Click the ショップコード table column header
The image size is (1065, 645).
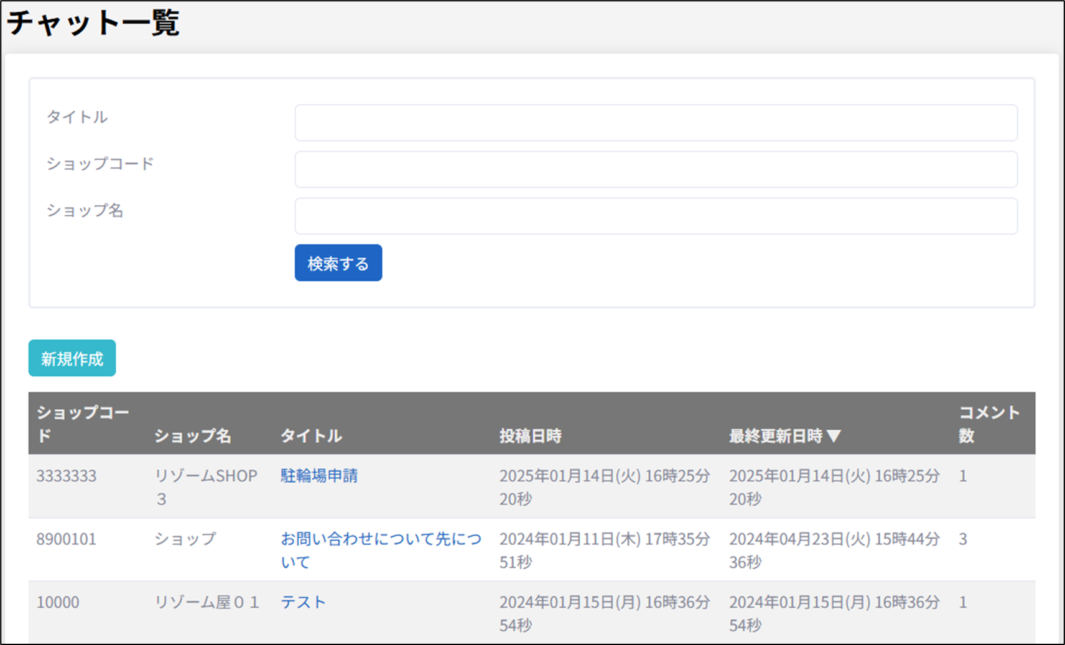click(x=82, y=424)
